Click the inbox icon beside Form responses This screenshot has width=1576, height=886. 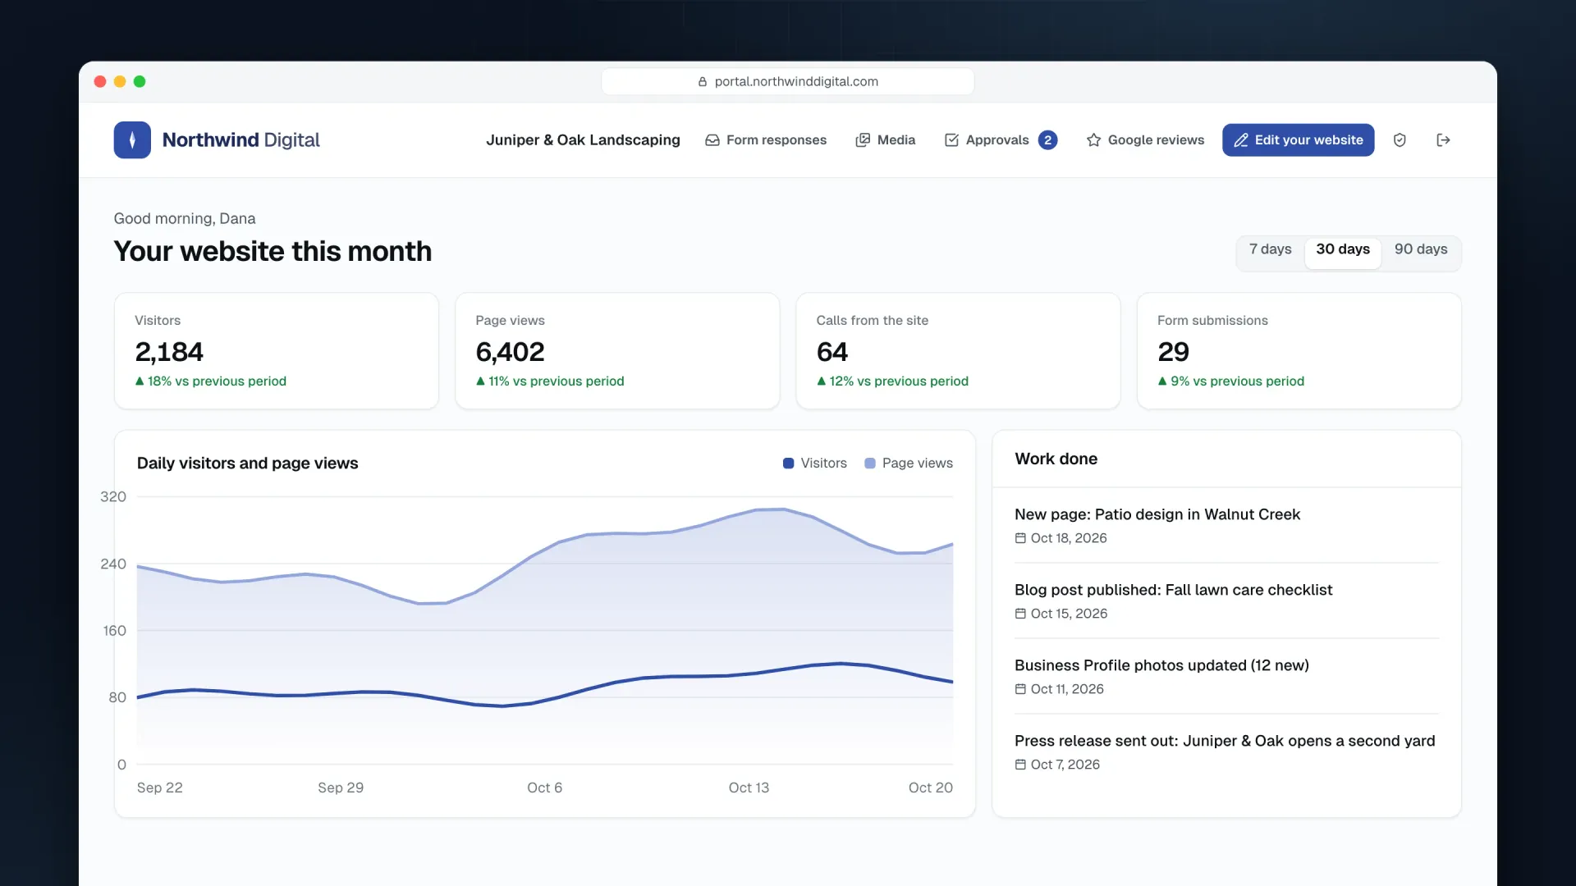(712, 140)
